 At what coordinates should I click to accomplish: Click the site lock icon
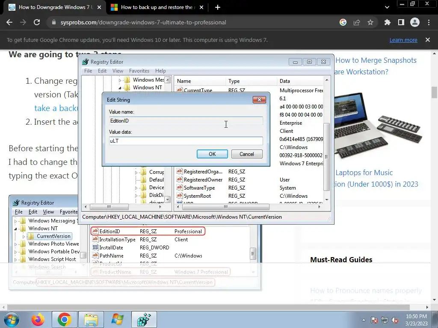[x=54, y=22]
